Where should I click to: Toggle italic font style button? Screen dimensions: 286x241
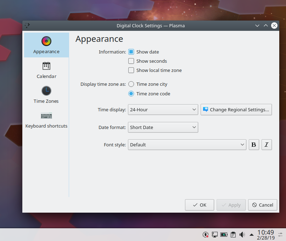tap(267, 145)
